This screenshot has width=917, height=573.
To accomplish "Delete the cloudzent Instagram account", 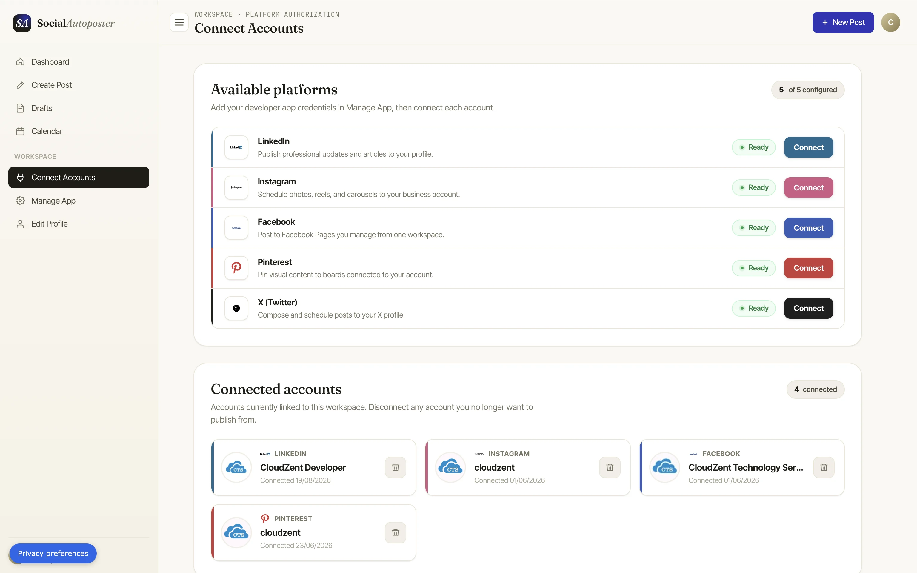I will coord(610,467).
